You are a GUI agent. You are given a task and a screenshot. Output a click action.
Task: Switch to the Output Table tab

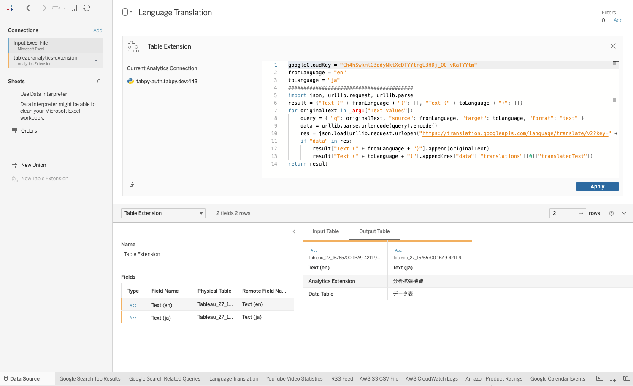(374, 231)
